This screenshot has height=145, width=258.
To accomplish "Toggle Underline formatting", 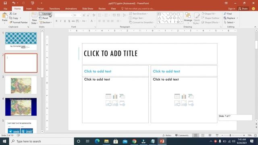I will coord(65,21).
